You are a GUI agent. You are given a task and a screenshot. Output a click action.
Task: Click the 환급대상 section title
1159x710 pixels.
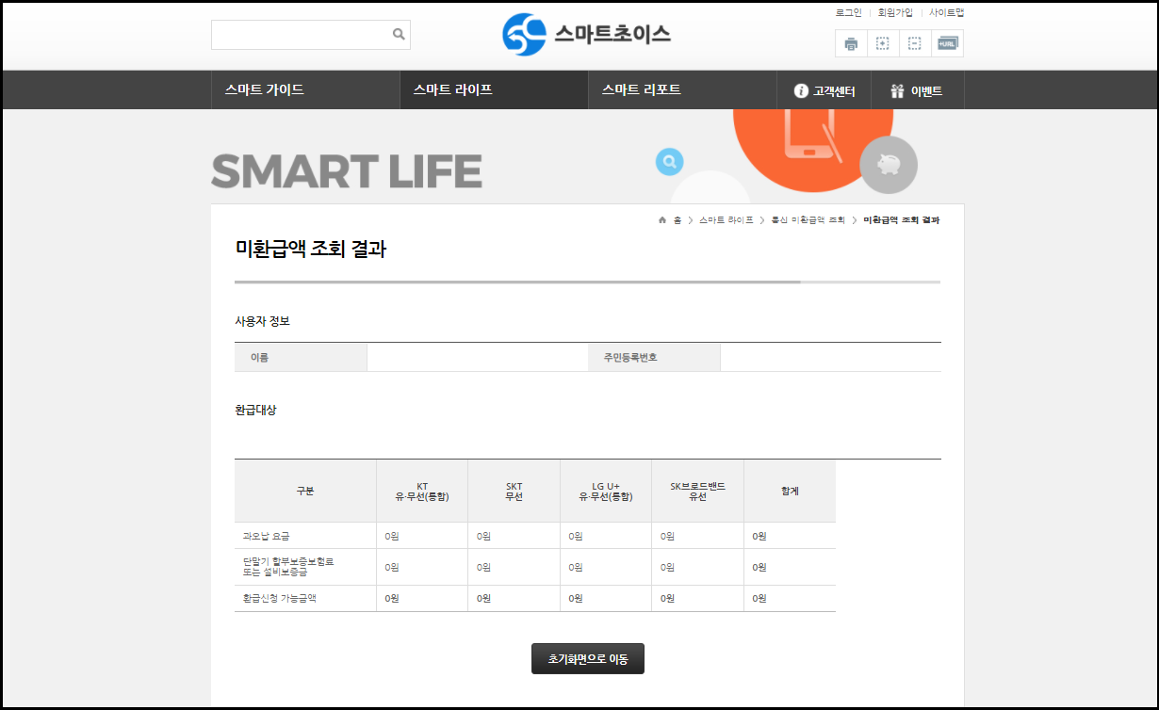point(255,411)
